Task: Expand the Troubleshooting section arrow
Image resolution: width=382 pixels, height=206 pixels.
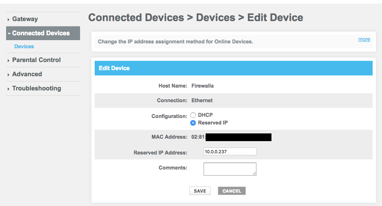Action: [9, 89]
